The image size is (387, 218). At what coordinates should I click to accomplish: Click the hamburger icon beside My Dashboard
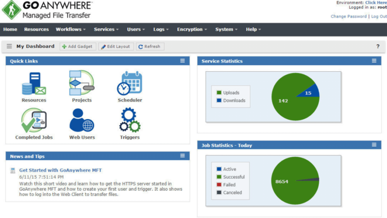(x=9, y=46)
